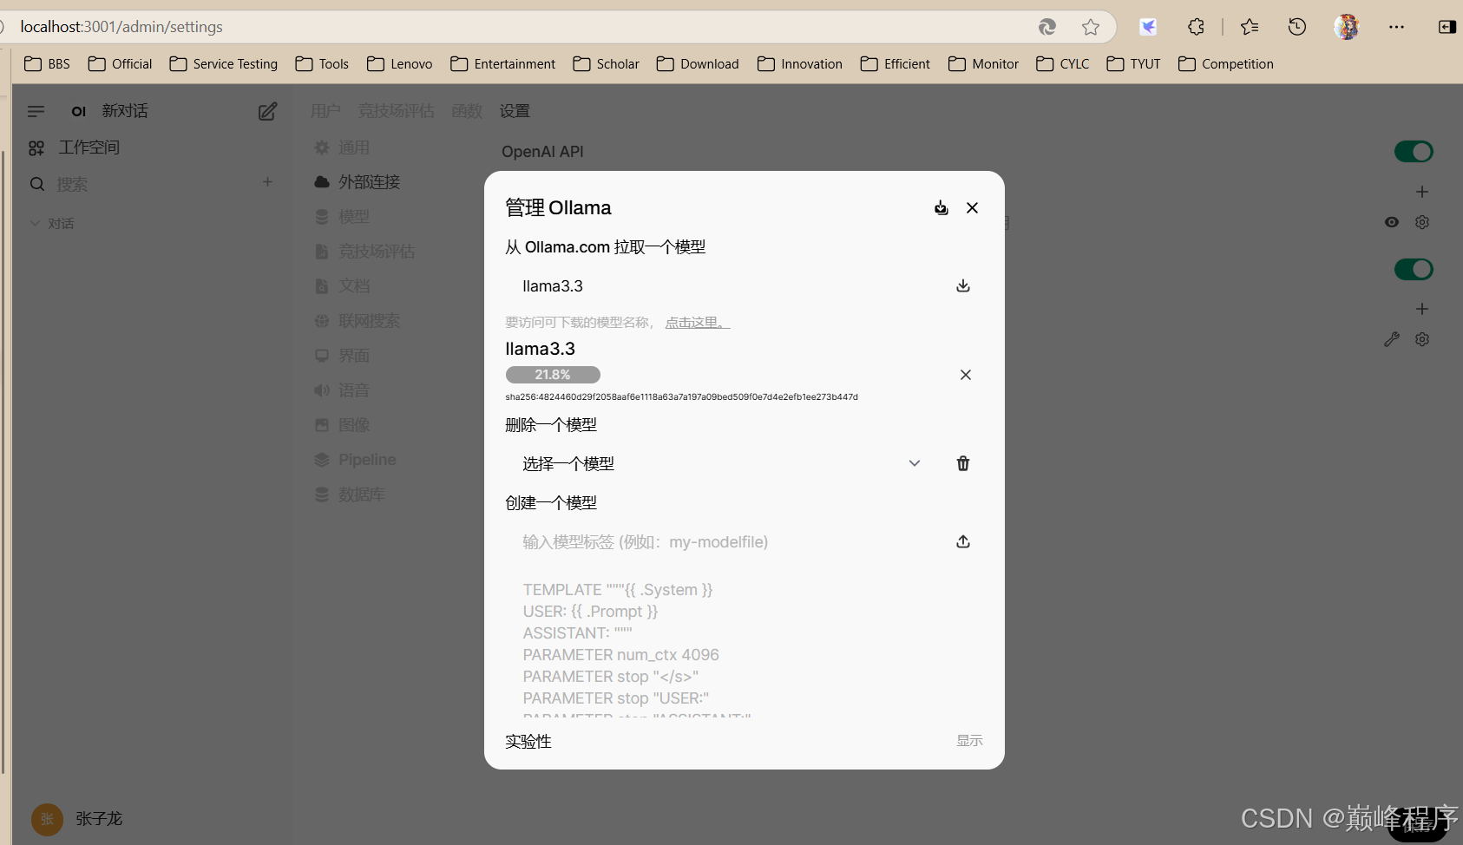The height and width of the screenshot is (845, 1463).
Task: Open the Monitor bookmark folder
Action: click(983, 64)
